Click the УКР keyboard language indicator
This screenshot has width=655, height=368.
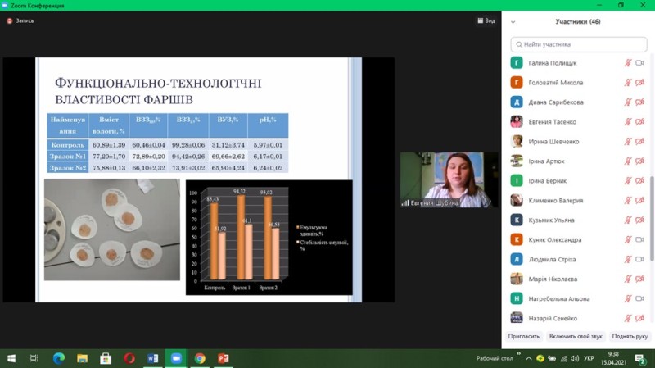pyautogui.click(x=589, y=358)
